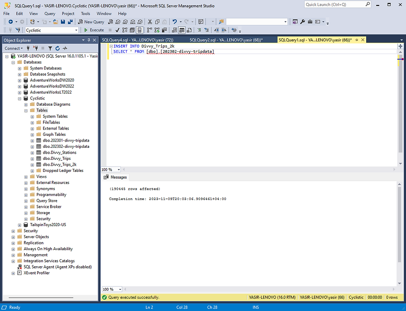Expand the dbo.Divvy_Trips_2k table

point(32,164)
